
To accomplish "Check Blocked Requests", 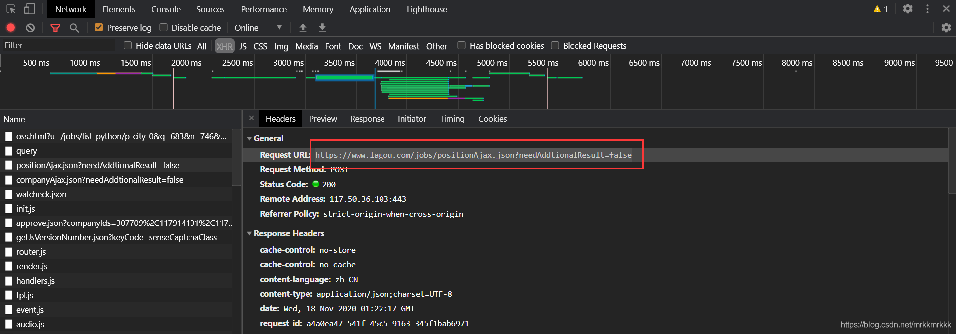I will (555, 45).
